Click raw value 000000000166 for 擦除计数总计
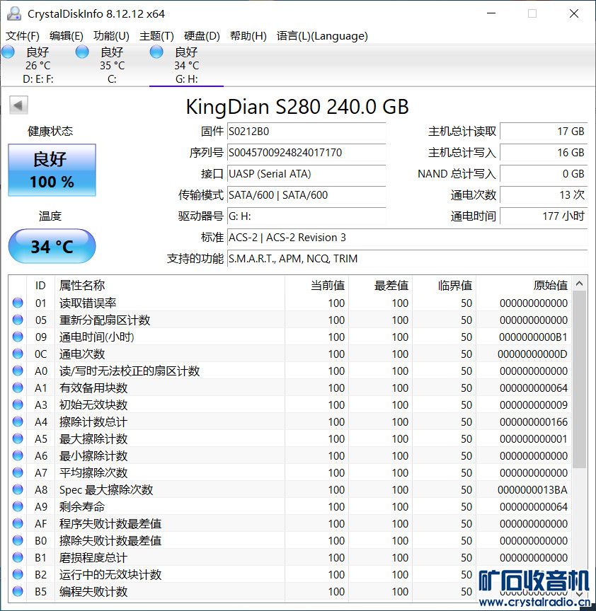This screenshot has width=596, height=611. [x=534, y=422]
